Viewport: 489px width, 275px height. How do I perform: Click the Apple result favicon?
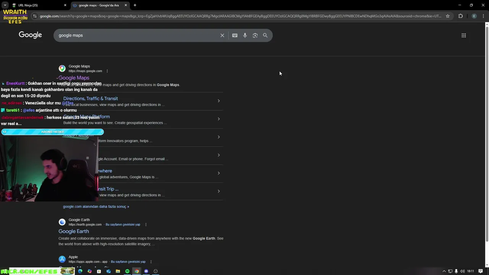click(62, 259)
